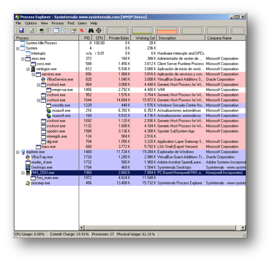
Task: Select the wscntfy.exe process row
Action: pyautogui.click(x=130, y=105)
